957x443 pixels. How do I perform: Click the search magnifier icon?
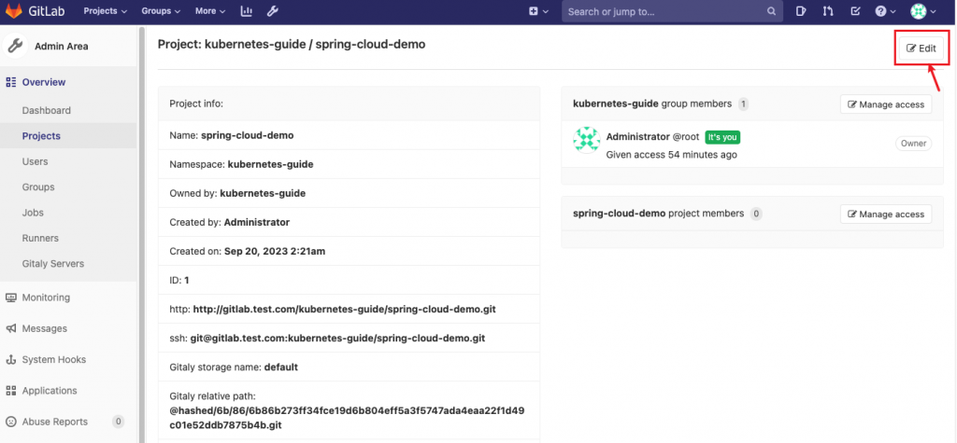(771, 11)
